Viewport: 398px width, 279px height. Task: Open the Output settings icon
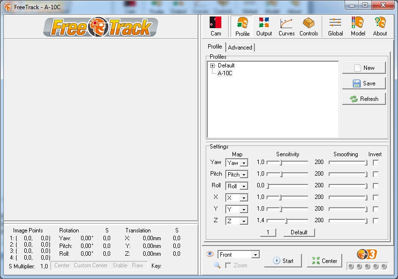(264, 26)
